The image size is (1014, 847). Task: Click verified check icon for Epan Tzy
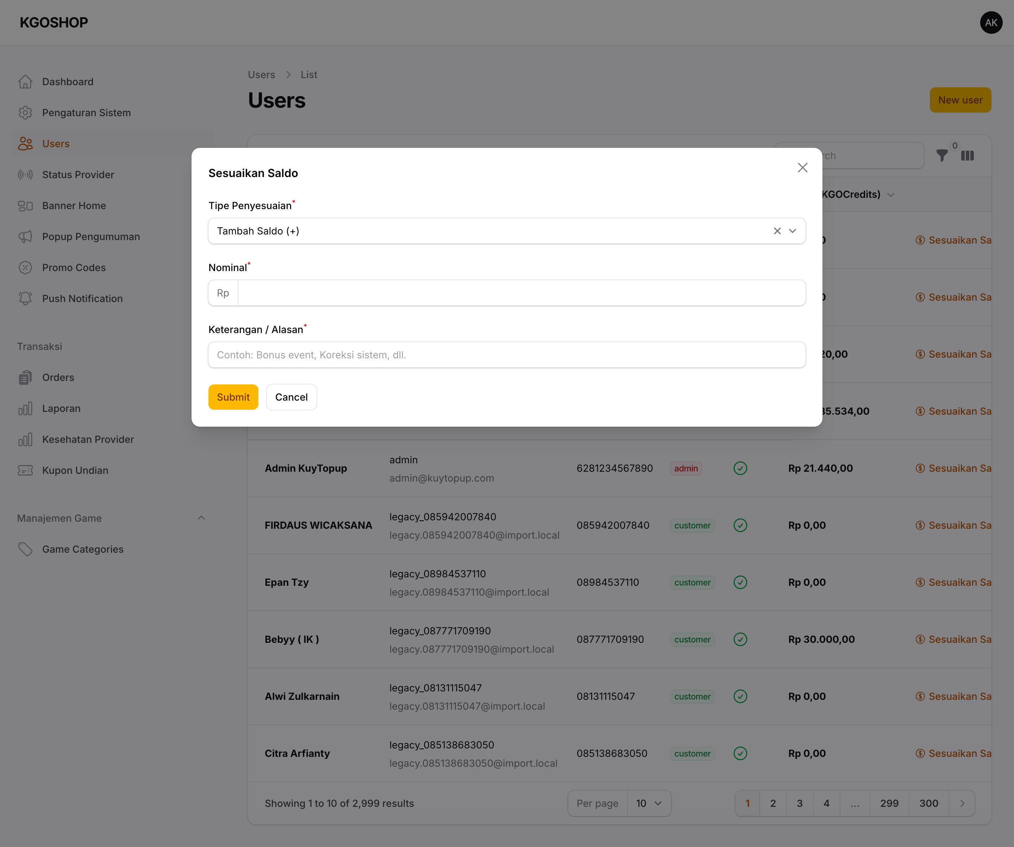point(740,582)
